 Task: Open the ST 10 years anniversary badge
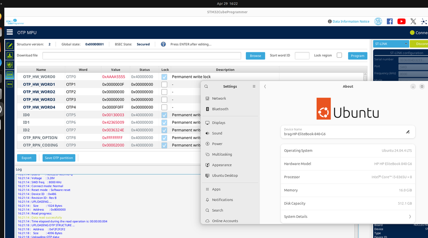[x=378, y=21]
